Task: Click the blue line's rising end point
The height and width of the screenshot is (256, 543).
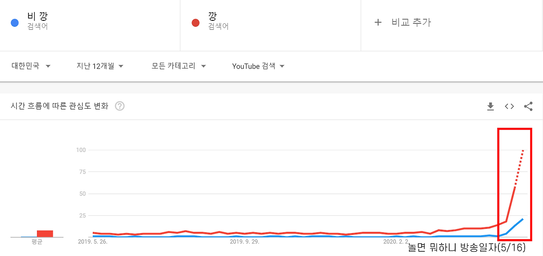Action: [523, 219]
